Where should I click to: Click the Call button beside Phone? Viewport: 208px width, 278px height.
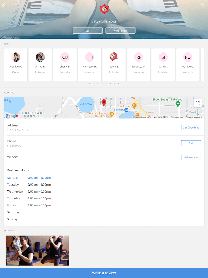click(x=191, y=143)
